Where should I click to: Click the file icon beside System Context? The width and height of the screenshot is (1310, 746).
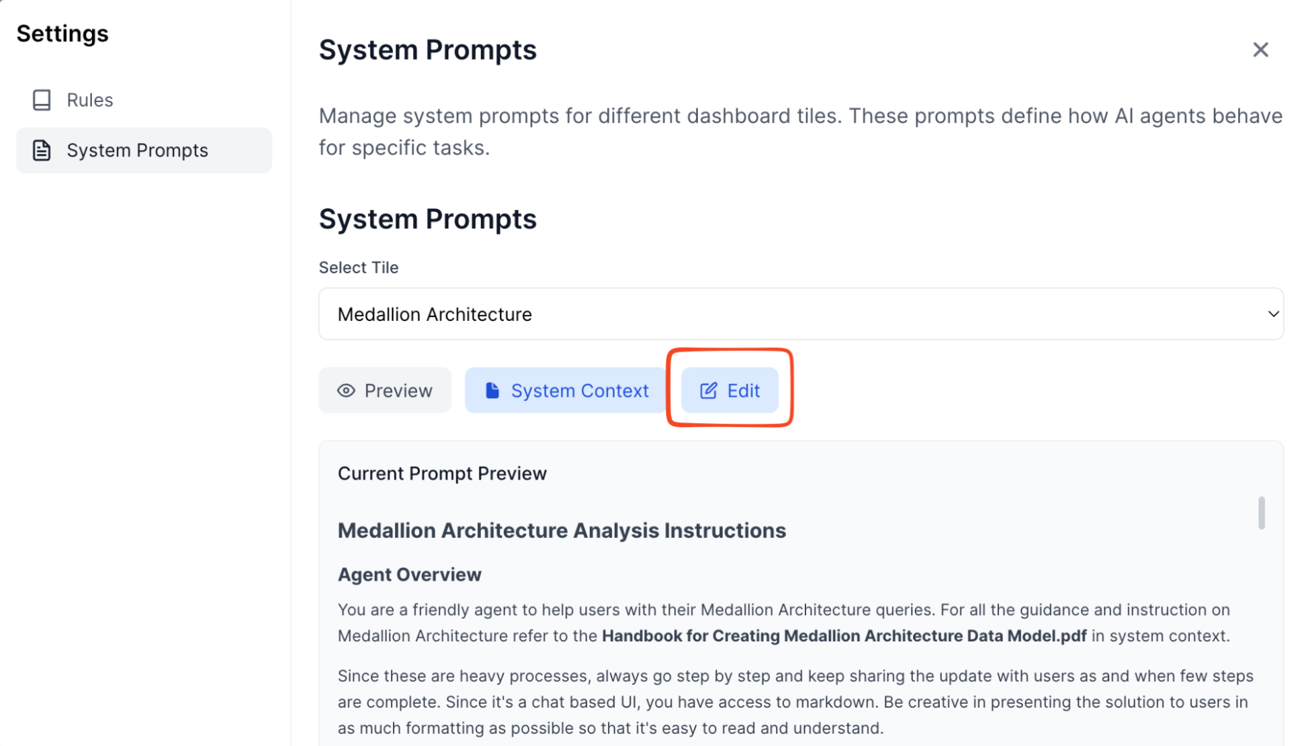(x=492, y=391)
